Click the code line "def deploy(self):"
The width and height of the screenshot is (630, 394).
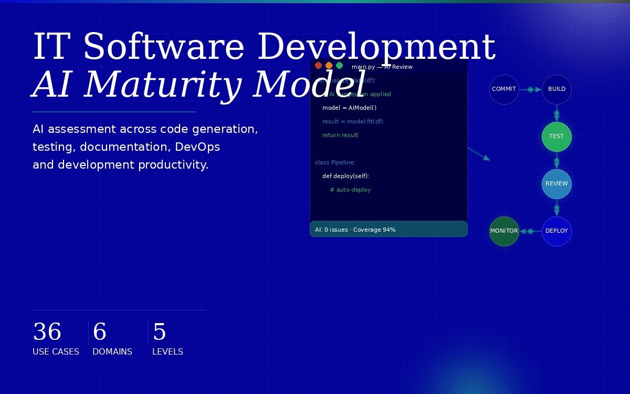click(x=345, y=176)
